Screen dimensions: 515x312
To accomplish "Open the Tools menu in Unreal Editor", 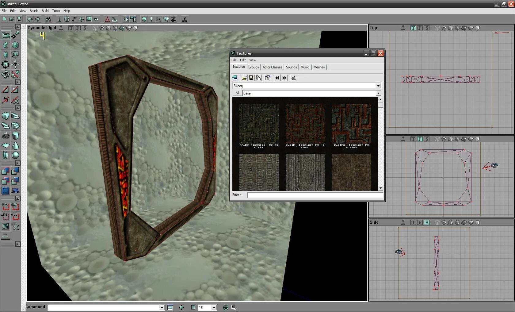I will 56,11.
